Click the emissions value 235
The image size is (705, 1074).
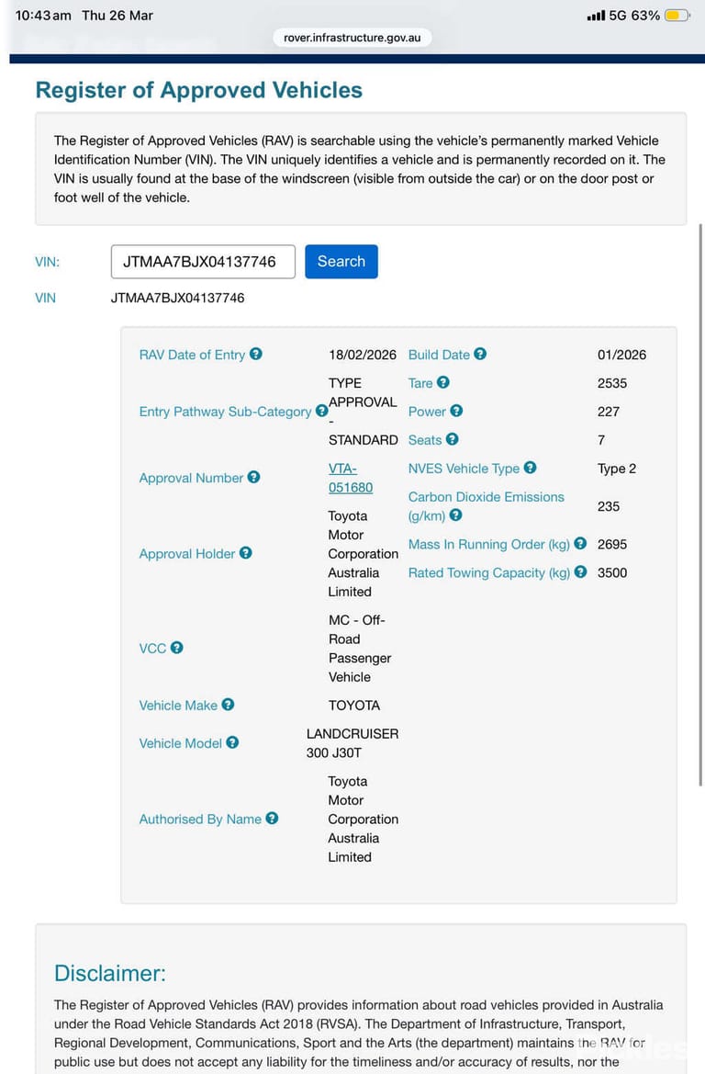[609, 506]
